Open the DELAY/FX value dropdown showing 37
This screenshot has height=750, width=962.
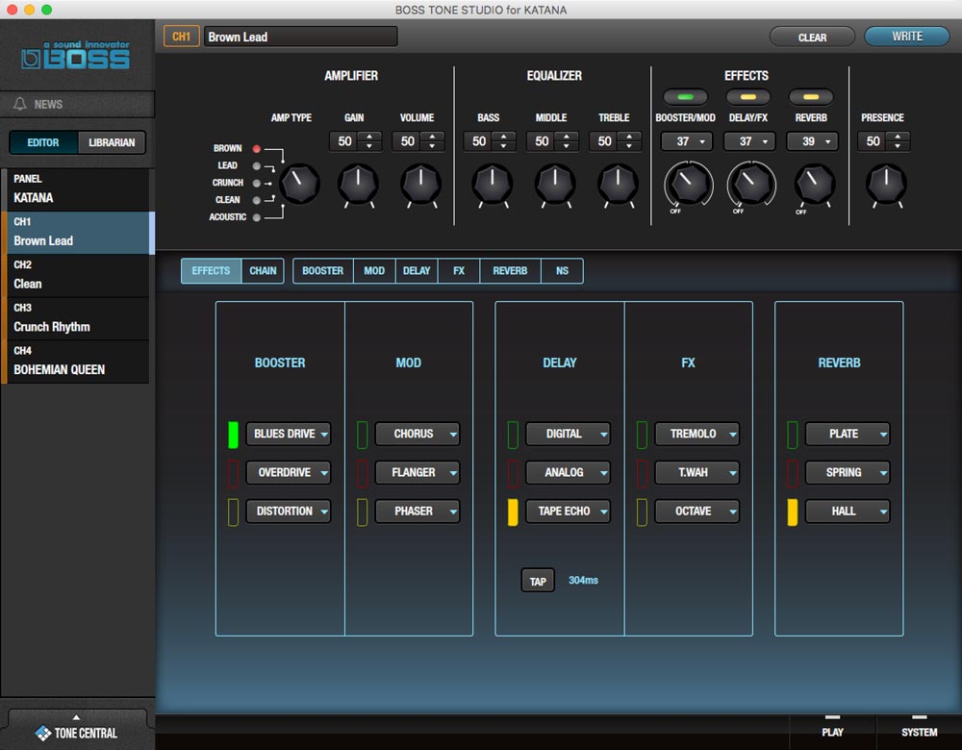point(748,141)
